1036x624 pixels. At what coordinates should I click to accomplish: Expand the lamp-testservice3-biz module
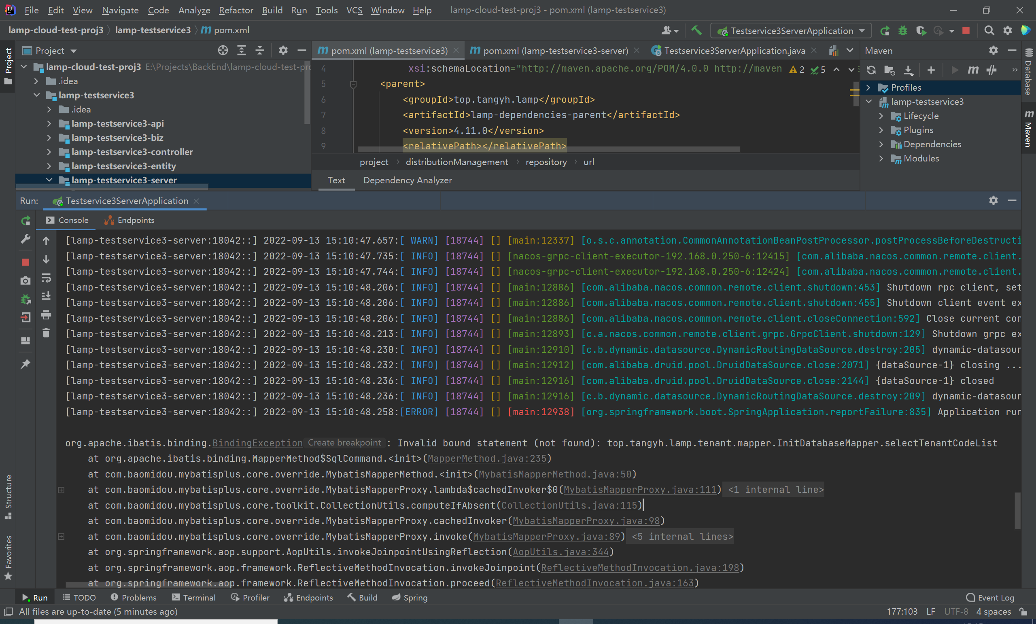(49, 138)
